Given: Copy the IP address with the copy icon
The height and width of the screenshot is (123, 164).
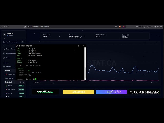Looking at the screenshot, I should coord(81,37).
